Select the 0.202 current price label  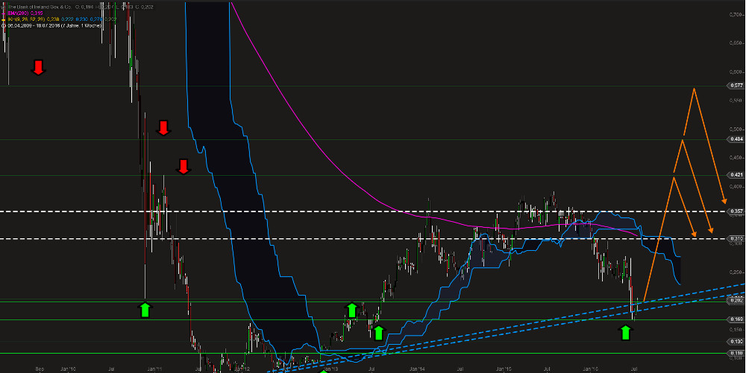[736, 300]
